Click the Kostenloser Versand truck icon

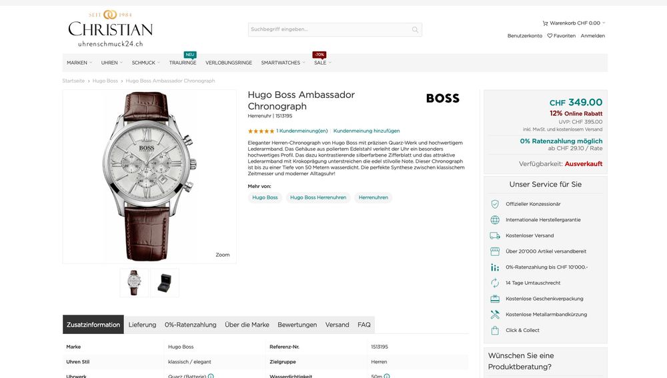pos(495,235)
